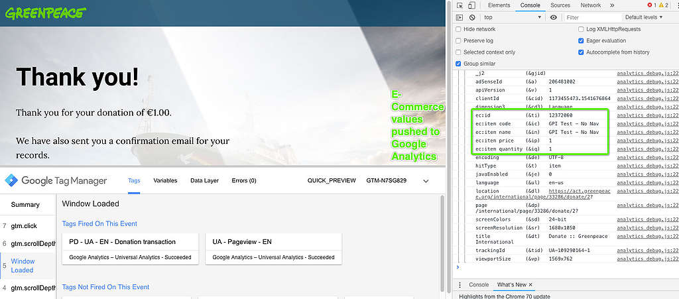Click 'Tags Not Fired On This Event' heading
The height and width of the screenshot is (299, 679).
pos(105,287)
